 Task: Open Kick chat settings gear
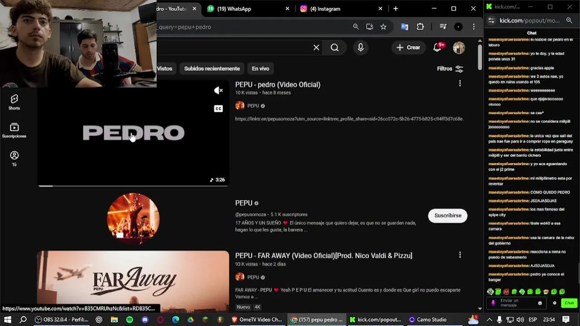coord(555,303)
